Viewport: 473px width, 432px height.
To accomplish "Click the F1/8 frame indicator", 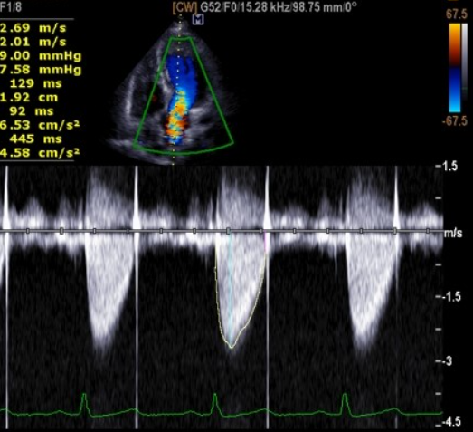I will pyautogui.click(x=11, y=6).
